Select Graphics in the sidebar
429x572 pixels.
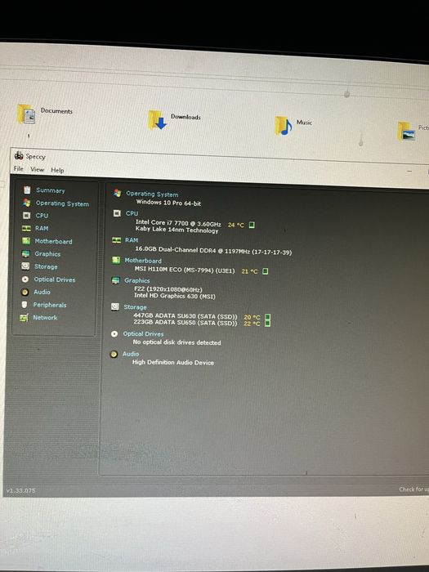point(47,254)
